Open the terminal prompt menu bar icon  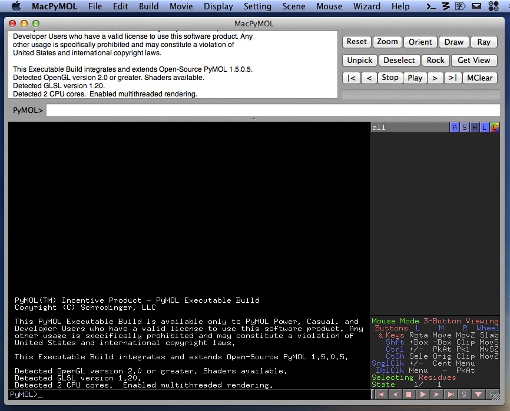431,6
